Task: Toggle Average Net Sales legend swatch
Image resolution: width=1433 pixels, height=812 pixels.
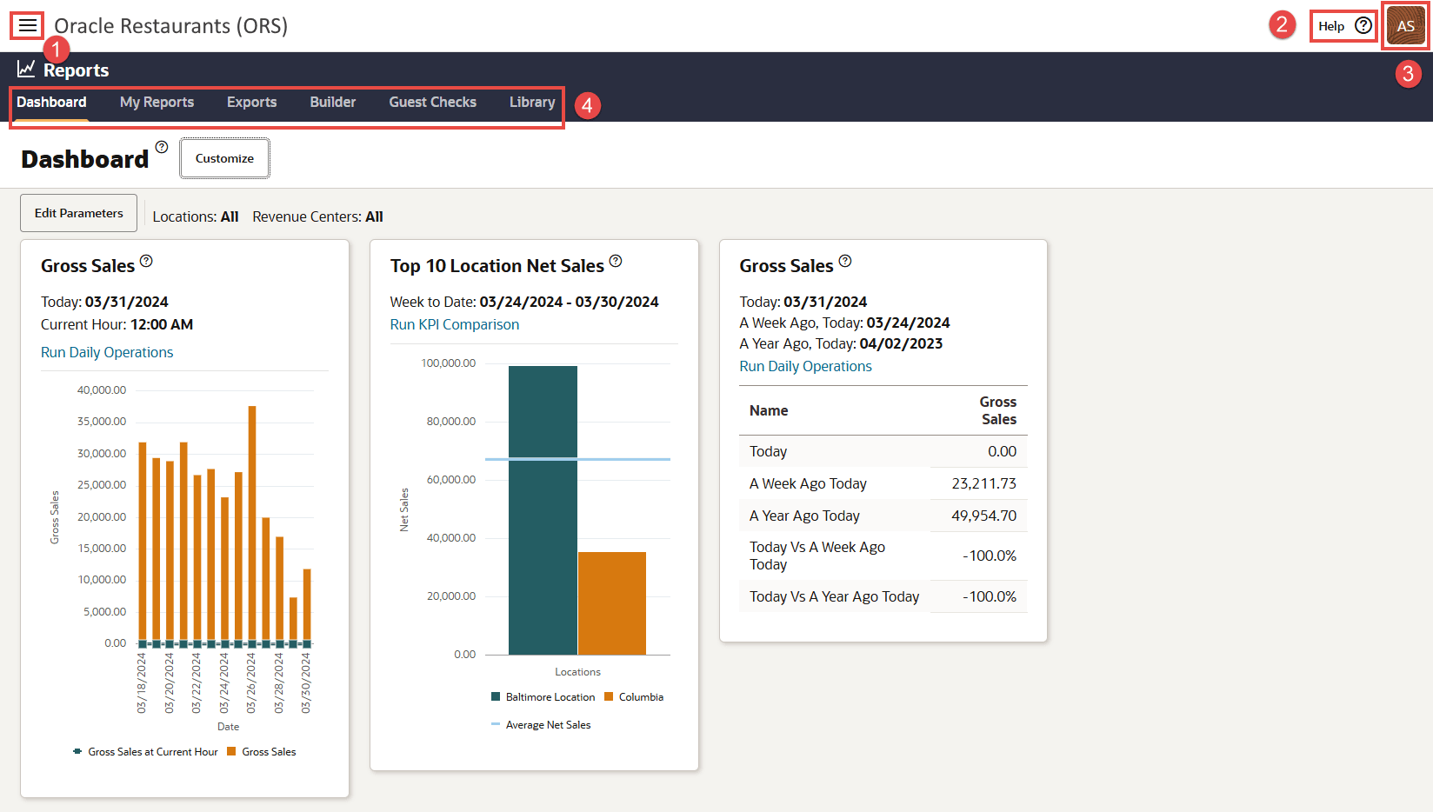Action: (496, 724)
